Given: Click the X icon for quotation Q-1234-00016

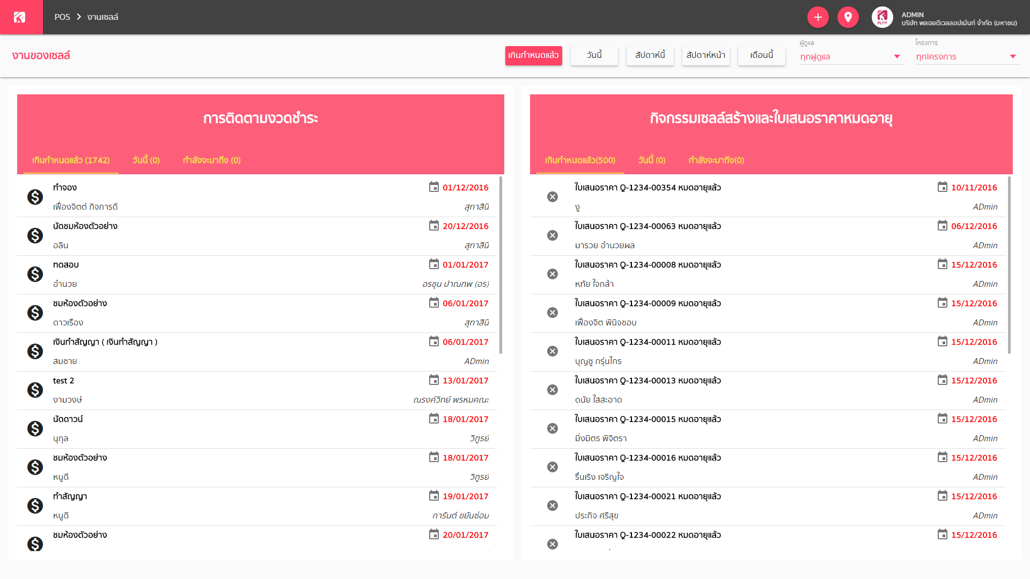Looking at the screenshot, I should coord(553,467).
